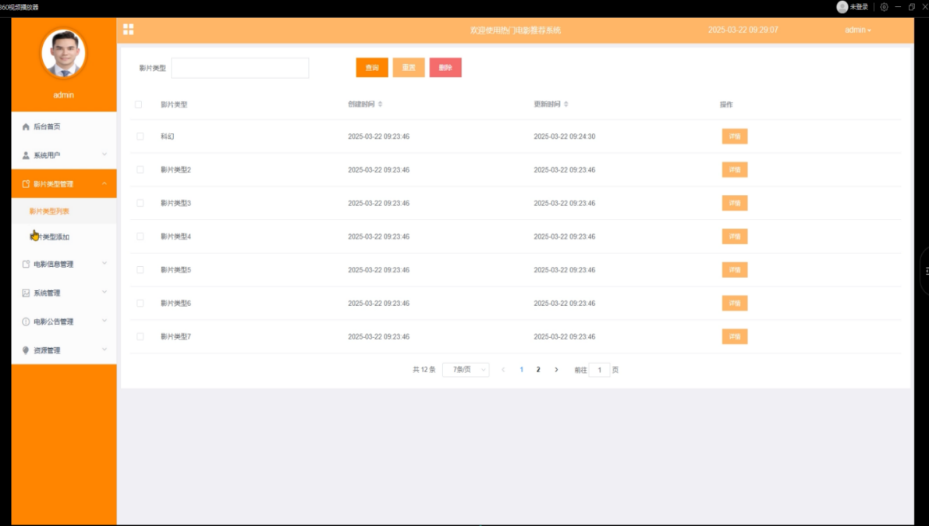The width and height of the screenshot is (929, 526).
Task: Expand the 系统用户 menu chevron
Action: coord(105,155)
